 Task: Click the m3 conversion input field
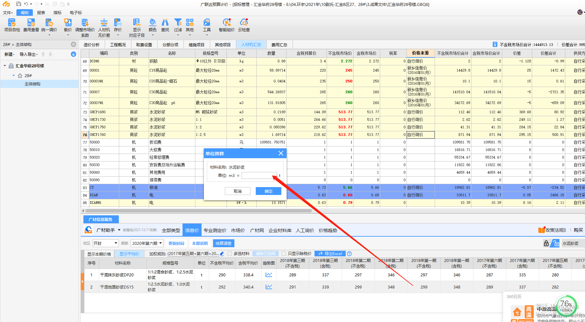pos(259,176)
